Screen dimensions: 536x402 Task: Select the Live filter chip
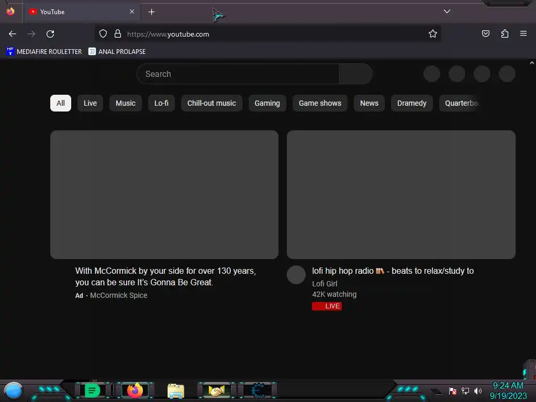point(90,103)
